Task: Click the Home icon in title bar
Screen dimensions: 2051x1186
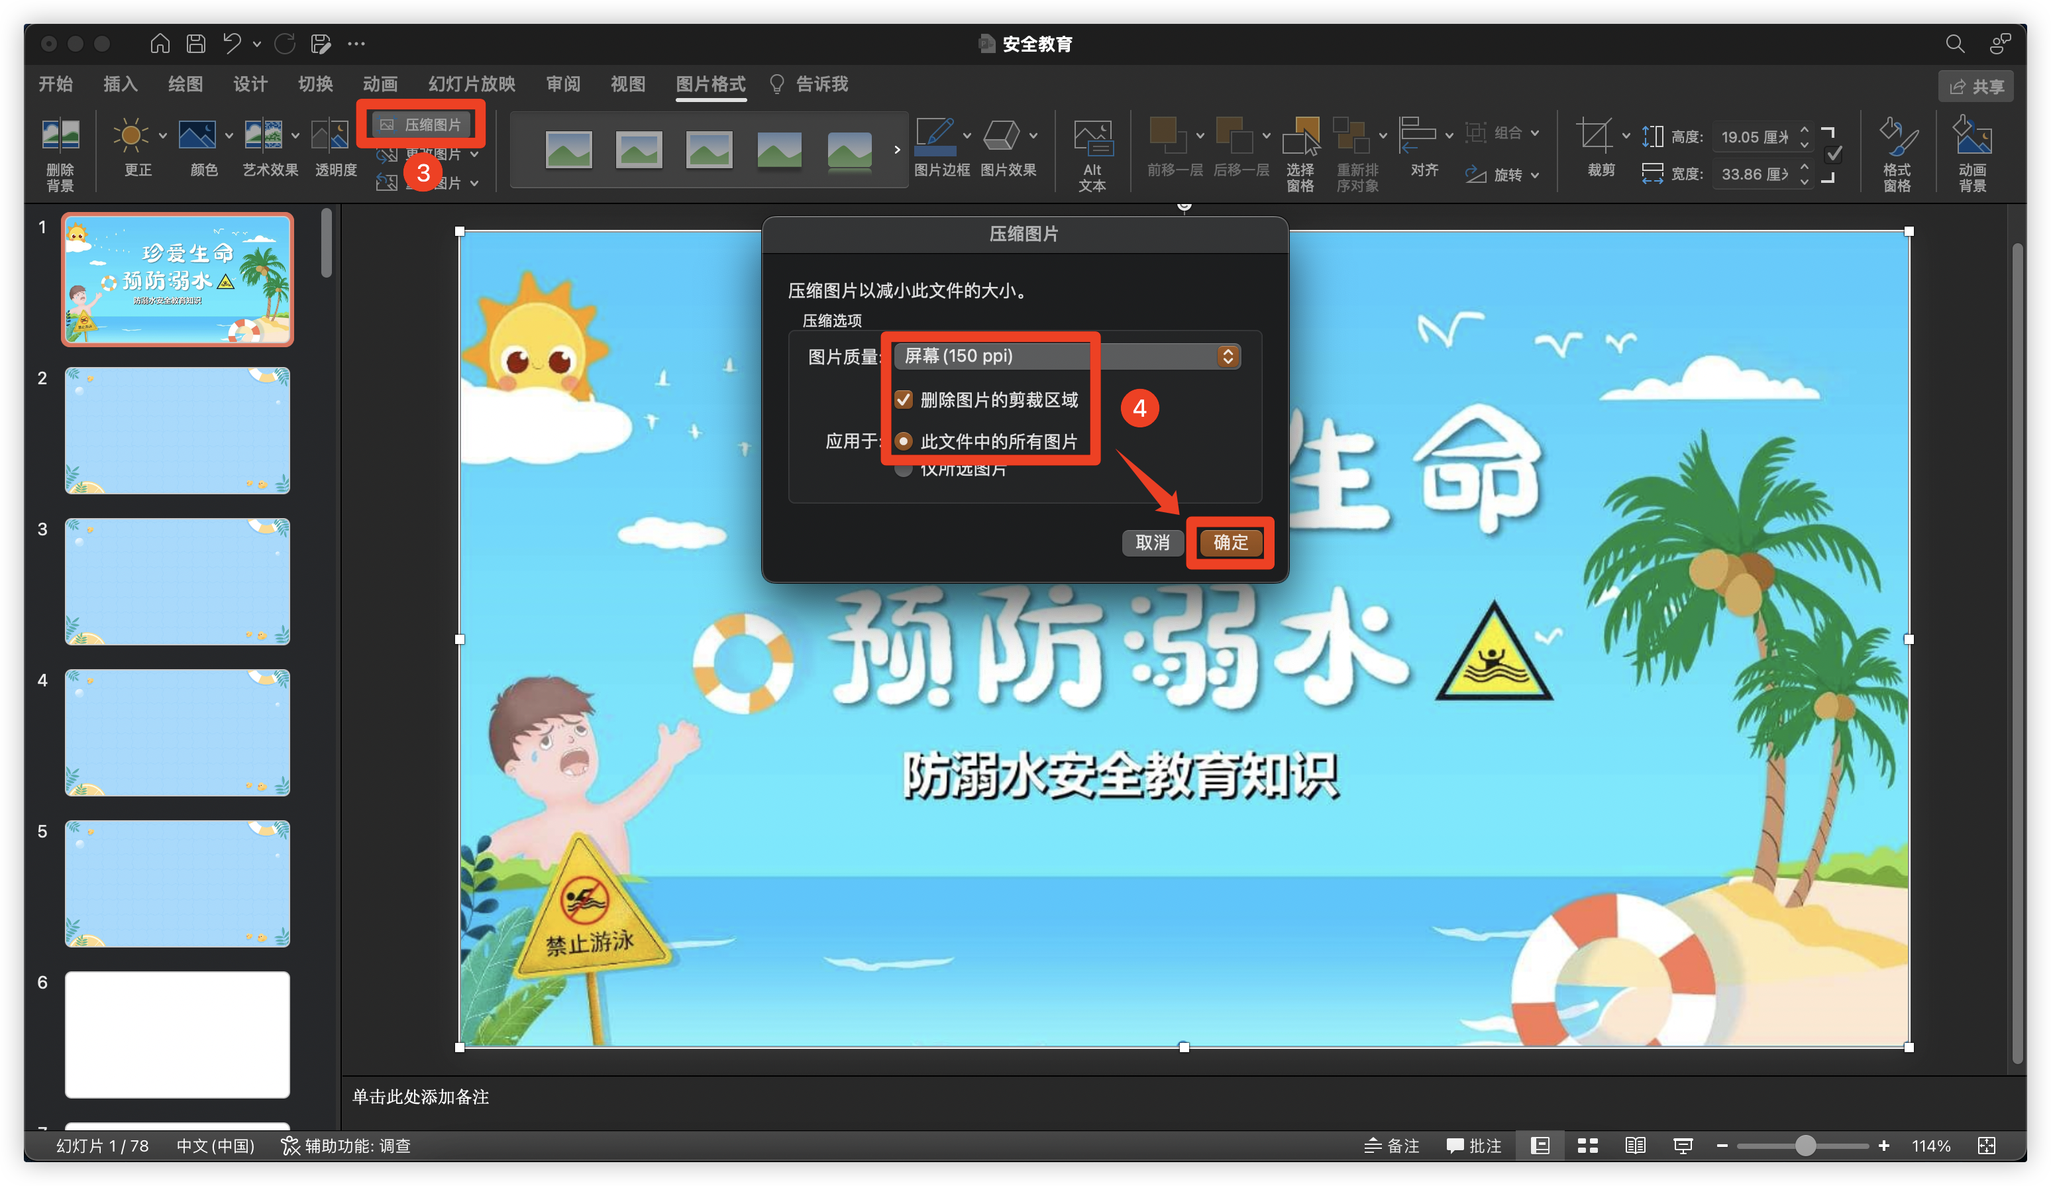Action: coord(160,43)
